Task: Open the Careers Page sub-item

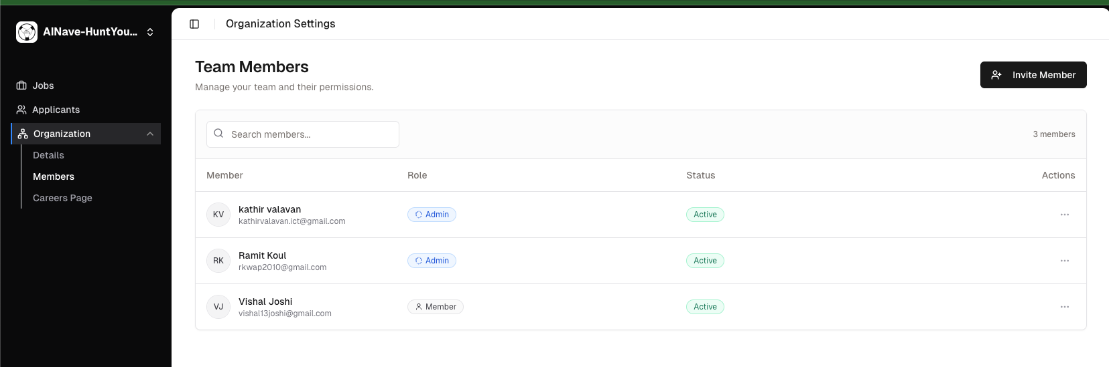Action: (x=62, y=198)
